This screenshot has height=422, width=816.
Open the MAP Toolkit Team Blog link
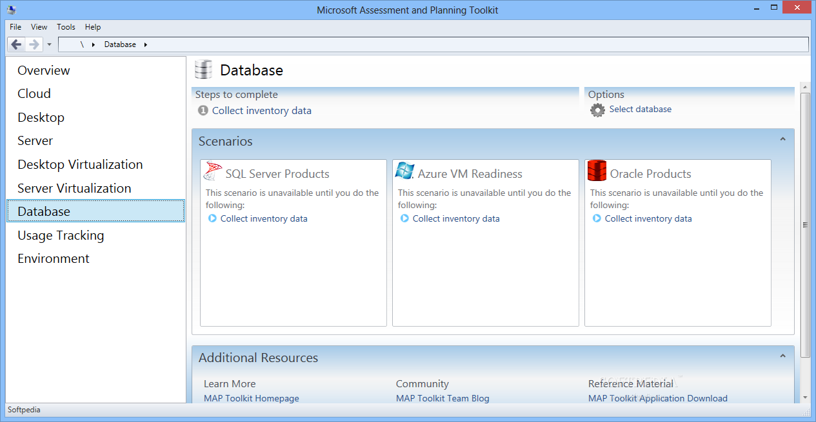[443, 398]
